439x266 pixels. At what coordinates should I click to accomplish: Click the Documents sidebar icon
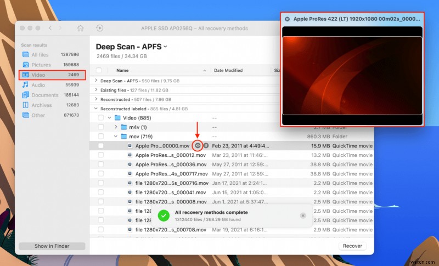pos(25,95)
